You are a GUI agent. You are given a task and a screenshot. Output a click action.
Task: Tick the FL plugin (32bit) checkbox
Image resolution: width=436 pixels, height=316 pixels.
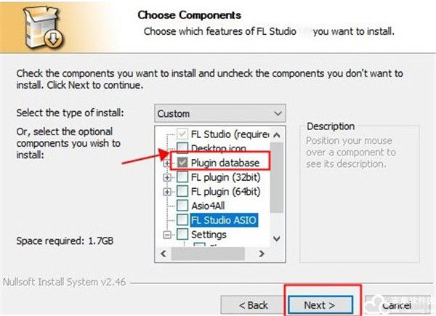[x=182, y=177]
